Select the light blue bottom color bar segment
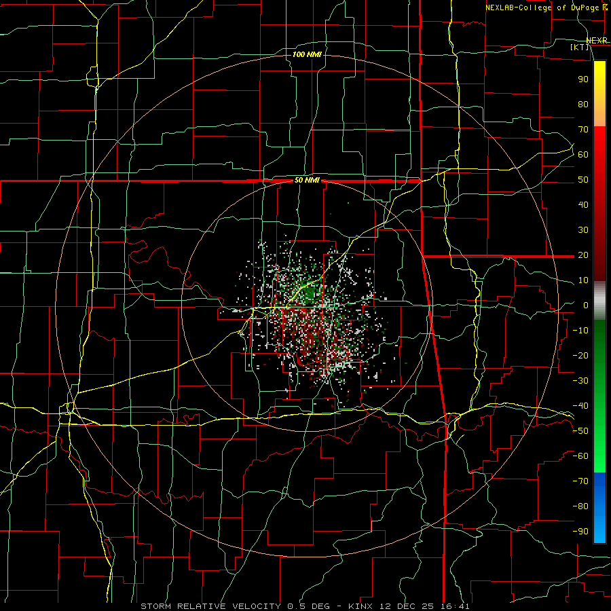 (x=599, y=530)
